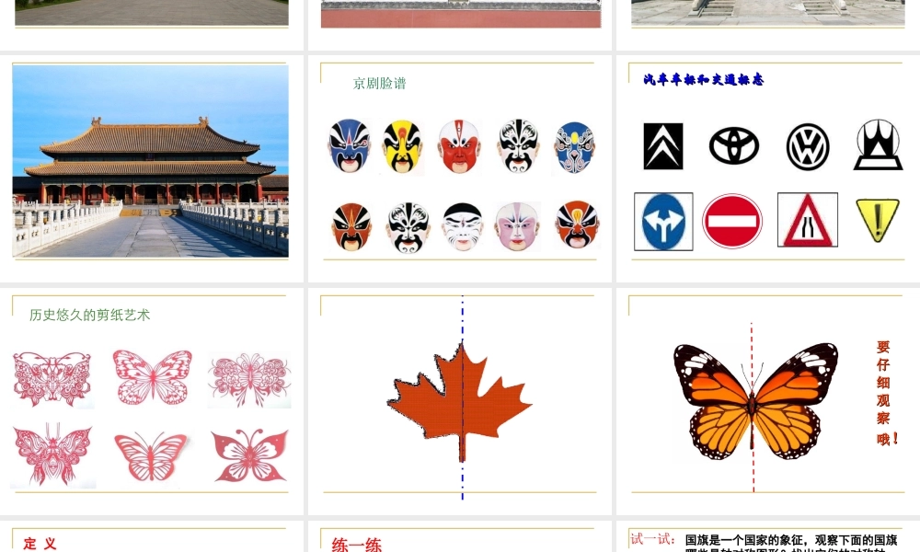Click the bottom-middle paper-cut butterfly
Viewport: 920px width, 552px height.
pyautogui.click(x=151, y=457)
